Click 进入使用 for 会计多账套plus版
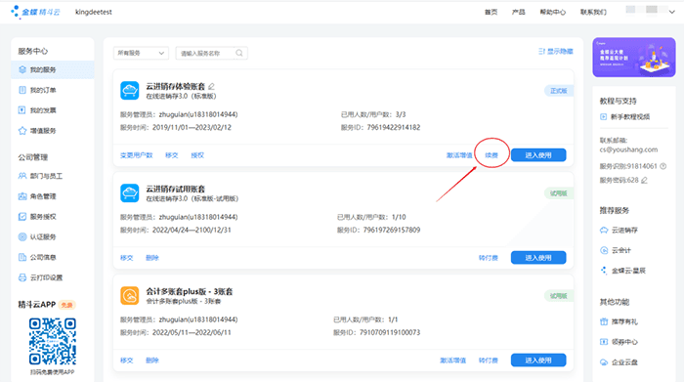Image resolution: width=684 pixels, height=382 pixels. (x=538, y=361)
